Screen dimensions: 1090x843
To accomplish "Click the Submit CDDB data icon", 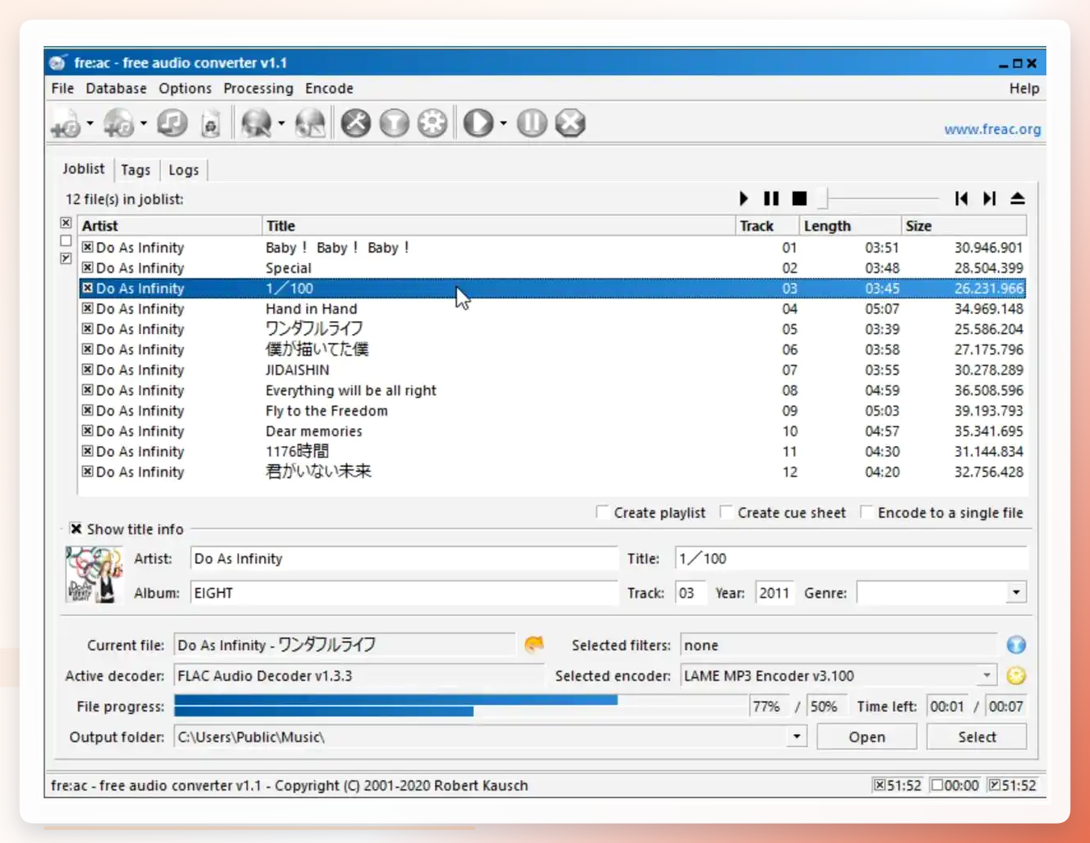I will (x=310, y=123).
